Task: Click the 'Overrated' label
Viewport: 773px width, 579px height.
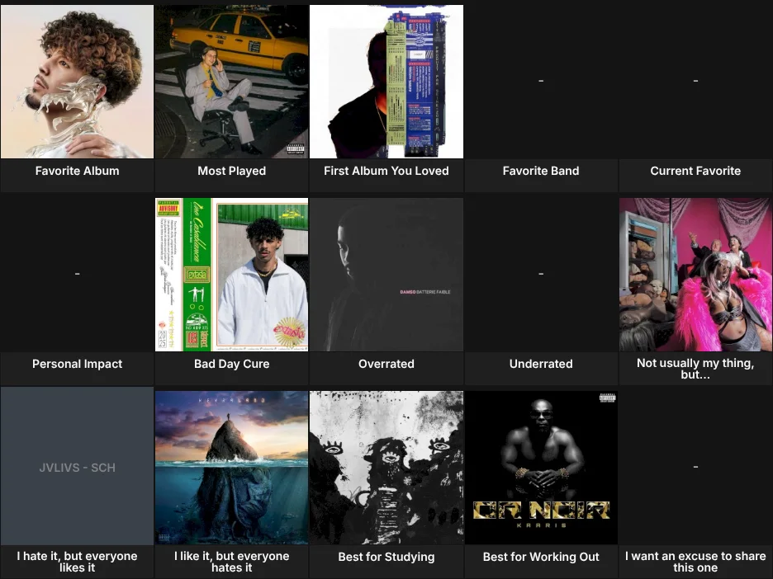Action: tap(386, 364)
